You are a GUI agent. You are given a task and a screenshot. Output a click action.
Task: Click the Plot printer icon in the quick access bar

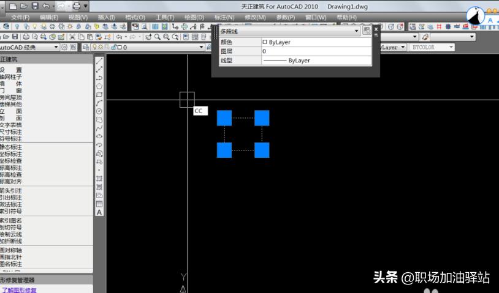77,6
